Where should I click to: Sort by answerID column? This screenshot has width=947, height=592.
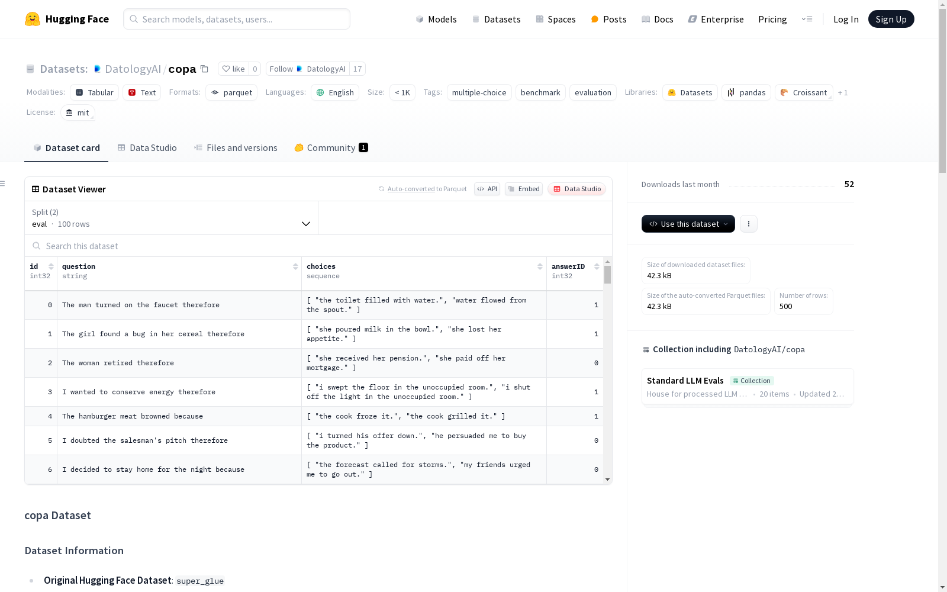click(x=597, y=266)
